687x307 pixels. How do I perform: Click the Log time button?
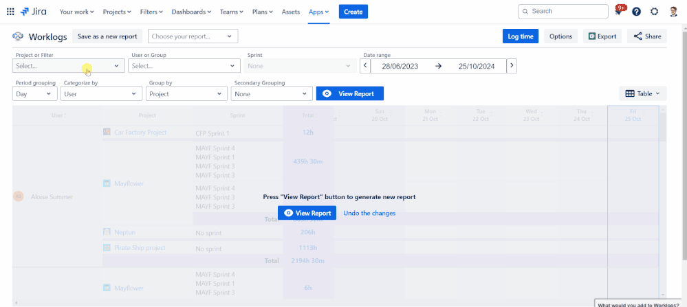coord(521,36)
